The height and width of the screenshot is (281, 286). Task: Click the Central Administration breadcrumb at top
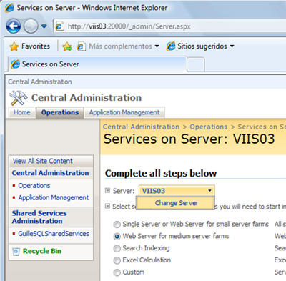[x=40, y=82]
